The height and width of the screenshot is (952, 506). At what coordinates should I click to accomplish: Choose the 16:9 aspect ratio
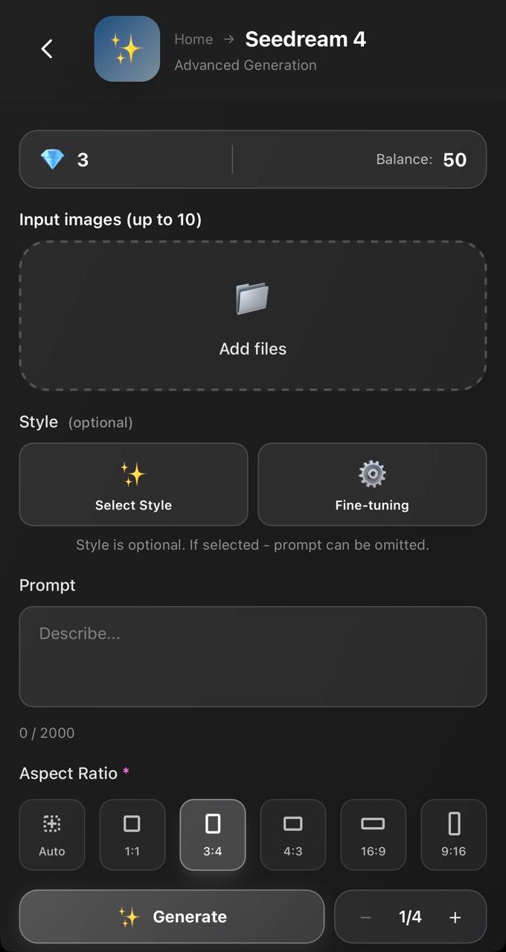[373, 834]
